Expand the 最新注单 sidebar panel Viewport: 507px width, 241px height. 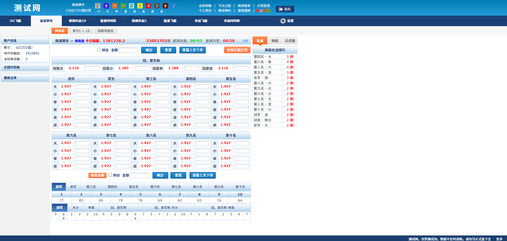tap(25, 78)
